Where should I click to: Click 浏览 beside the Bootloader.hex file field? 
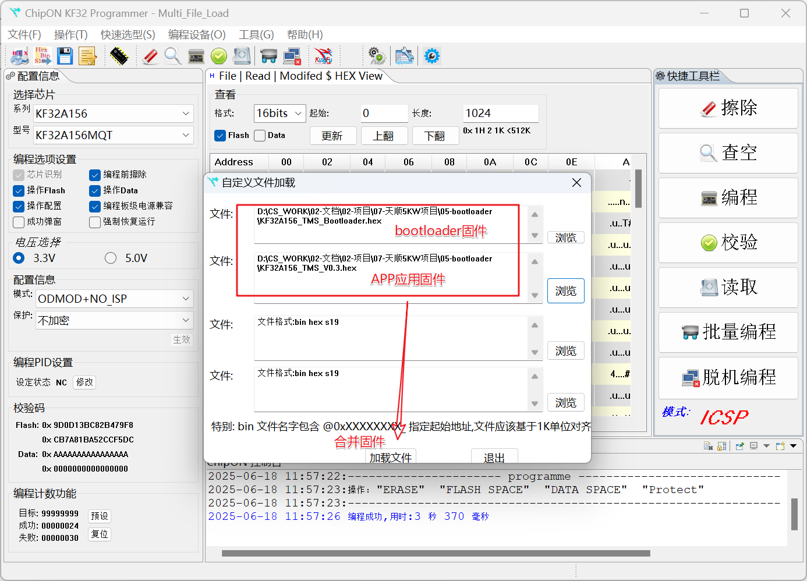coord(565,238)
